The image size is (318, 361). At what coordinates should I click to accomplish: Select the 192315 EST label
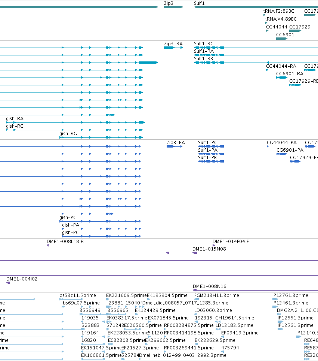(x=204, y=318)
